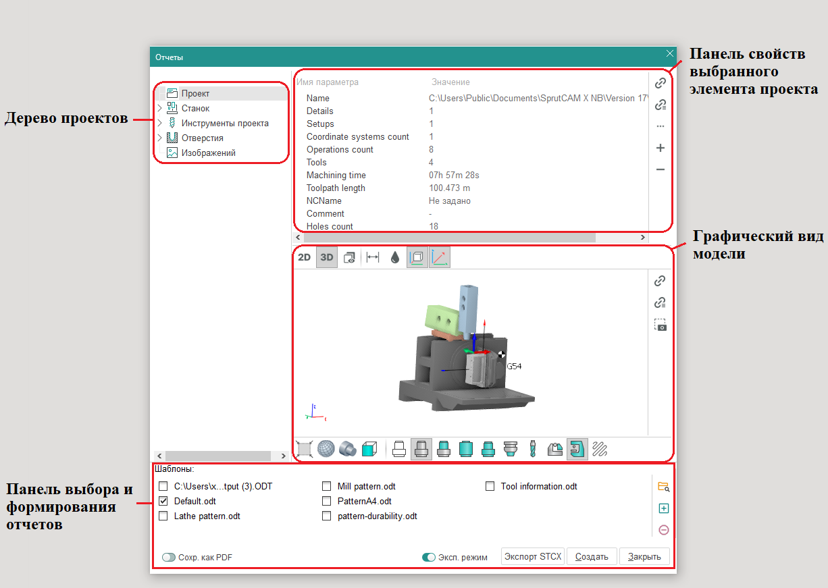Expand the Инструменты проекта tree node
The image size is (828, 588).
(160, 123)
